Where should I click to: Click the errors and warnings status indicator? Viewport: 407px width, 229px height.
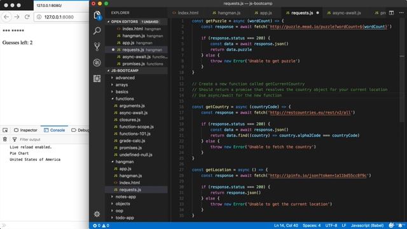[101, 226]
